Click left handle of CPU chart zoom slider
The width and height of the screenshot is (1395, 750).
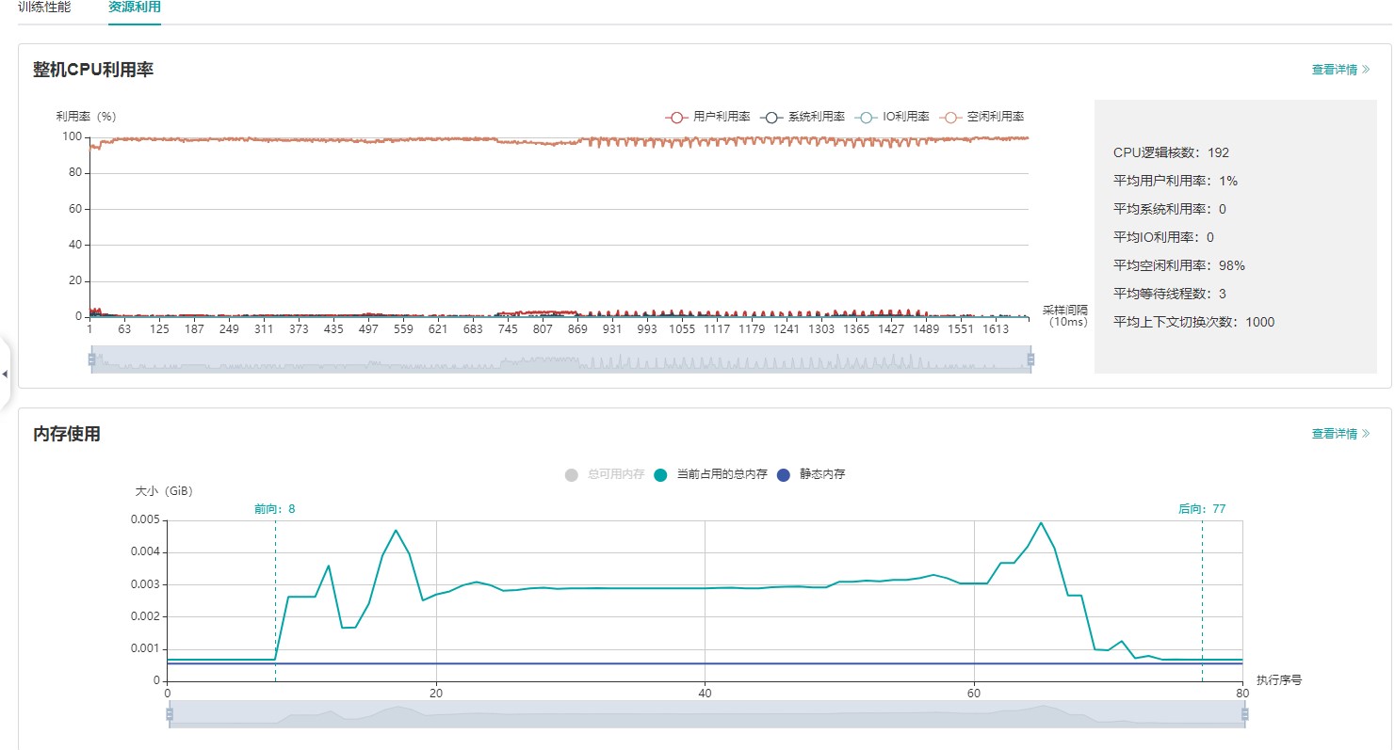pyautogui.click(x=91, y=359)
